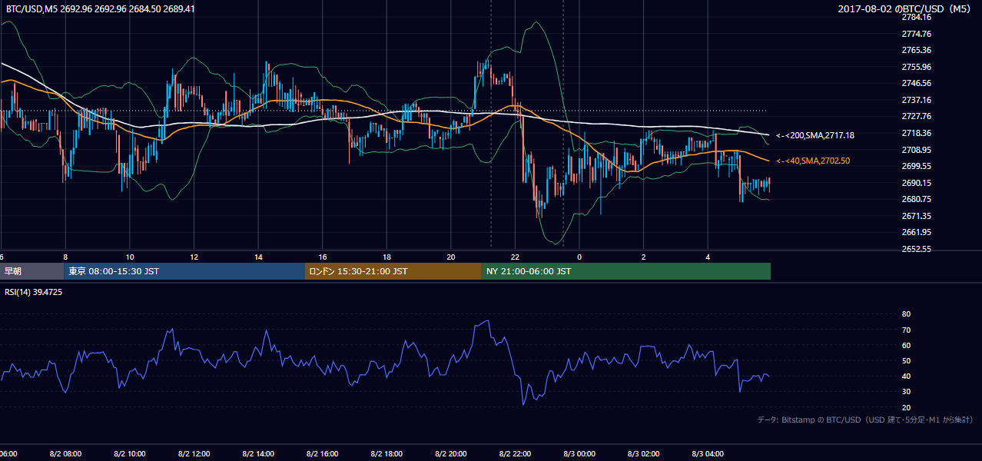Click the NY 21:00-06:00 JST session bar
982x461 pixels.
pyautogui.click(x=626, y=271)
